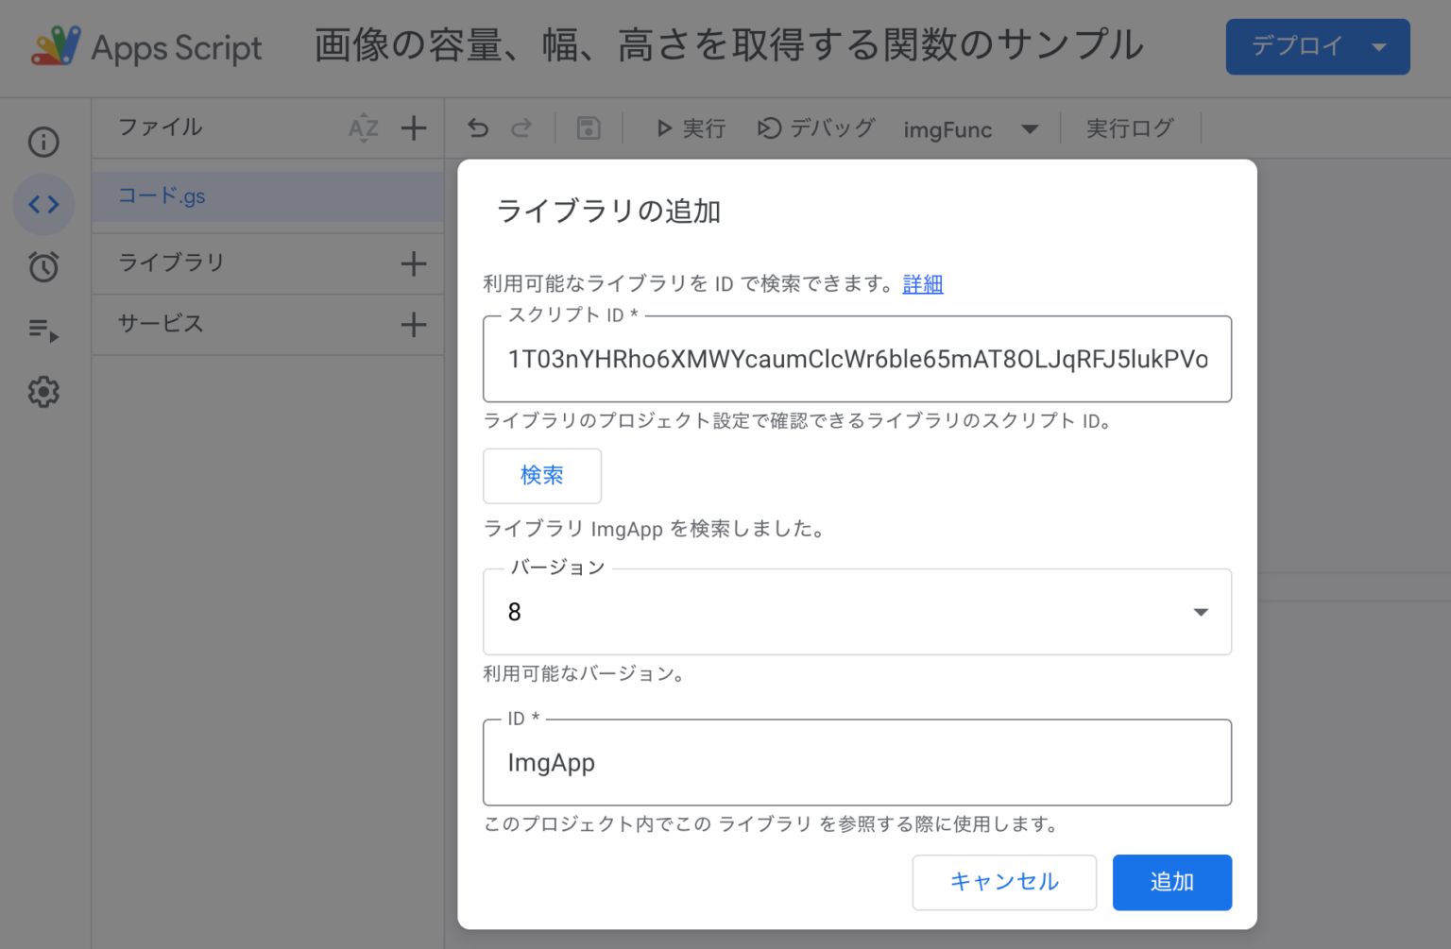Click 検索 to search for the library
The height and width of the screenshot is (949, 1451).
(542, 476)
